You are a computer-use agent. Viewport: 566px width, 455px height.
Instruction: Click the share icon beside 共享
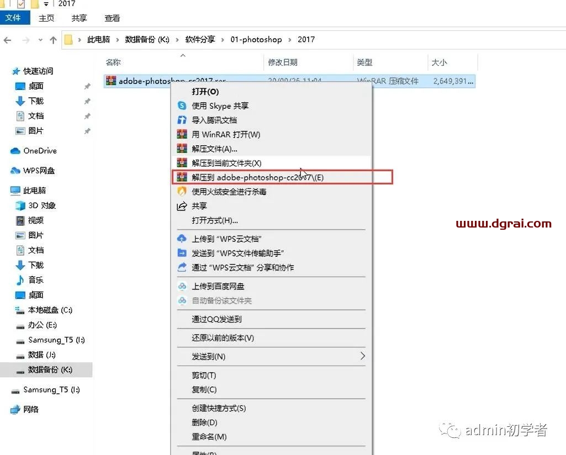(182, 206)
